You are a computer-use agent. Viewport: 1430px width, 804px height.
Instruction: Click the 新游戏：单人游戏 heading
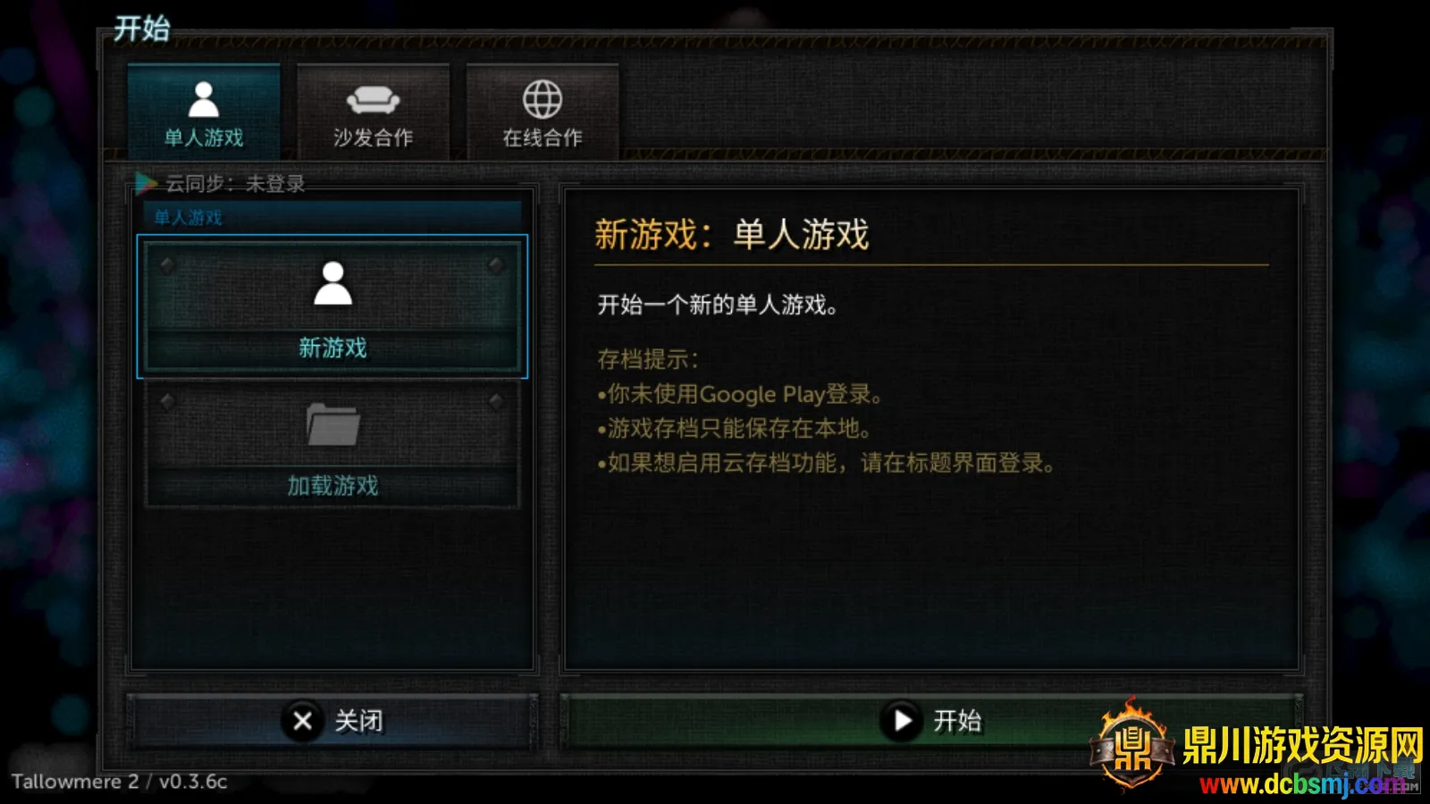[732, 235]
